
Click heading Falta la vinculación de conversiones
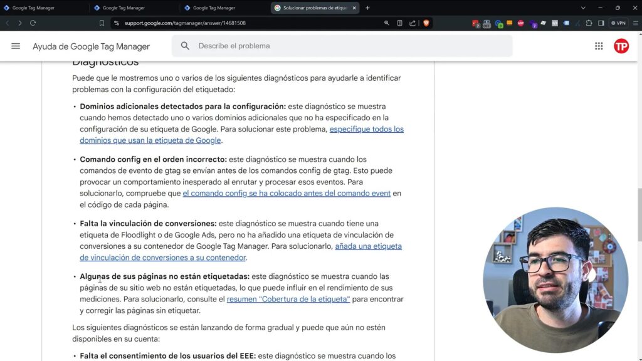click(x=148, y=224)
